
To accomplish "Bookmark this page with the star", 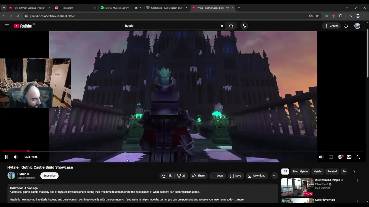I will [x=317, y=16].
